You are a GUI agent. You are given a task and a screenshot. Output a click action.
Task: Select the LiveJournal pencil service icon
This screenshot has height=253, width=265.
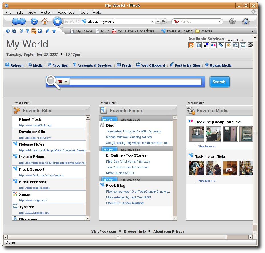click(x=221, y=45)
